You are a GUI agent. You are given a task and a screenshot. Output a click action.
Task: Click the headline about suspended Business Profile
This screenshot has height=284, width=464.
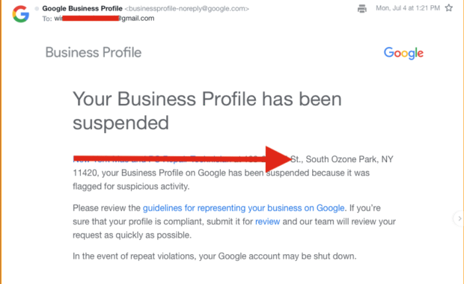(207, 110)
